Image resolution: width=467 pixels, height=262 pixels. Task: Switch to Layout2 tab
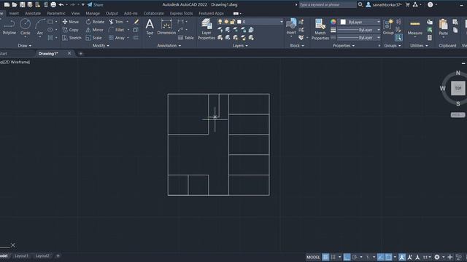[x=42, y=255]
